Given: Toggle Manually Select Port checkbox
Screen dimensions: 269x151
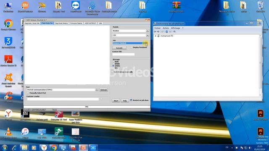Looking at the screenshot, I should pyautogui.click(x=28, y=93).
